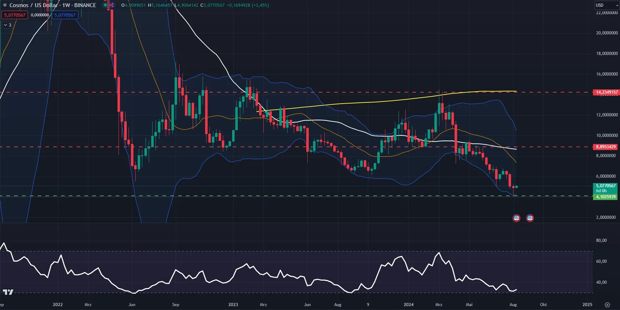Click the green market status dot

click(105, 5)
